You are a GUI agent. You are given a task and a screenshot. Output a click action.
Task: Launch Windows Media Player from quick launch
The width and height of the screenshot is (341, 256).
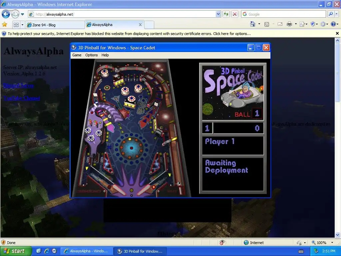tap(54, 251)
